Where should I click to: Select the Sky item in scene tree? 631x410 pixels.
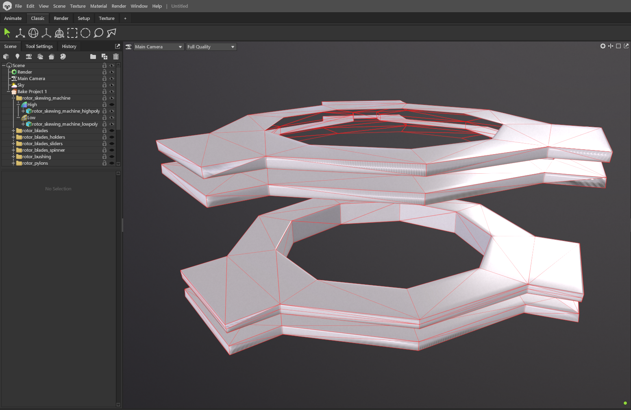pos(21,85)
